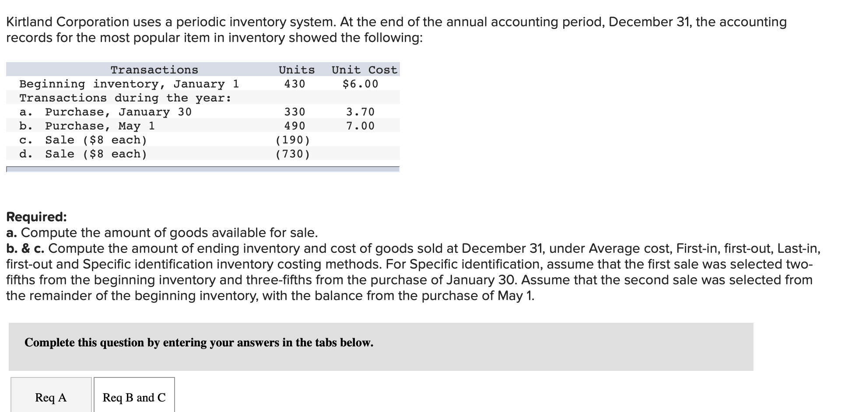Open the Req B and C tab
The height and width of the screenshot is (412, 841).
point(133,397)
